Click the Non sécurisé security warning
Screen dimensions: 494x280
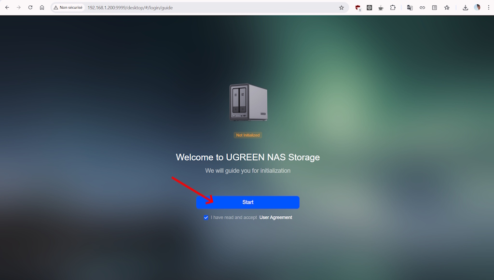pos(68,8)
